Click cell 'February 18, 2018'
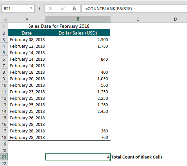The width and height of the screenshot is (187, 166). (27, 72)
